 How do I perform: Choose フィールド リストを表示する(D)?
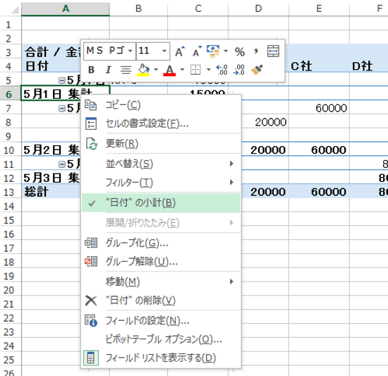click(x=161, y=358)
